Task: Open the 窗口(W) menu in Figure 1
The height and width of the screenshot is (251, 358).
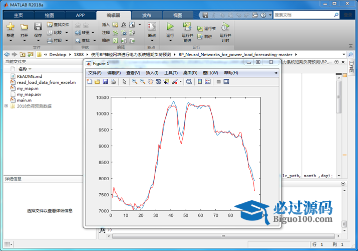Action: 210,73
